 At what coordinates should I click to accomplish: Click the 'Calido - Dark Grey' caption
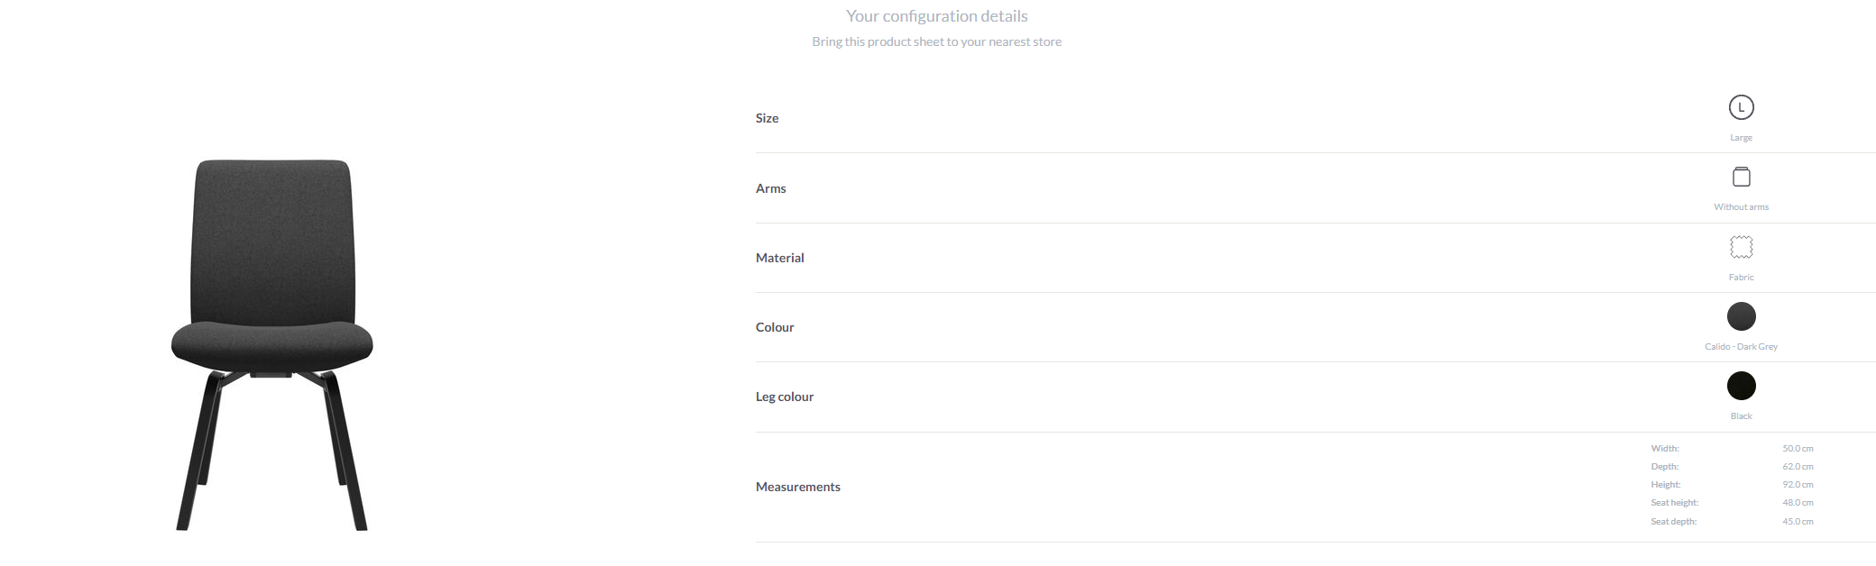(x=1741, y=347)
